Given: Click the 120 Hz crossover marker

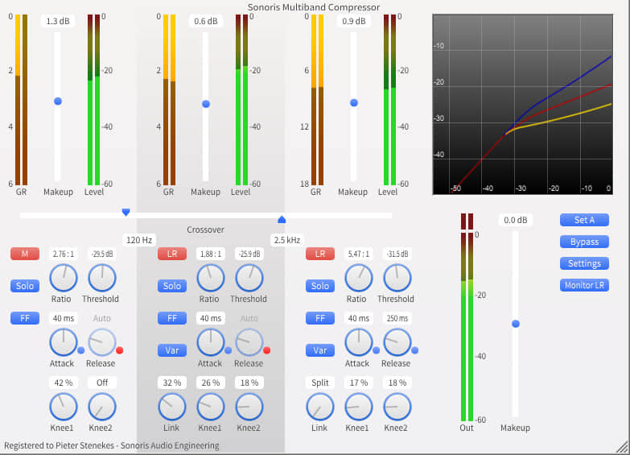Looking at the screenshot, I should [x=126, y=213].
